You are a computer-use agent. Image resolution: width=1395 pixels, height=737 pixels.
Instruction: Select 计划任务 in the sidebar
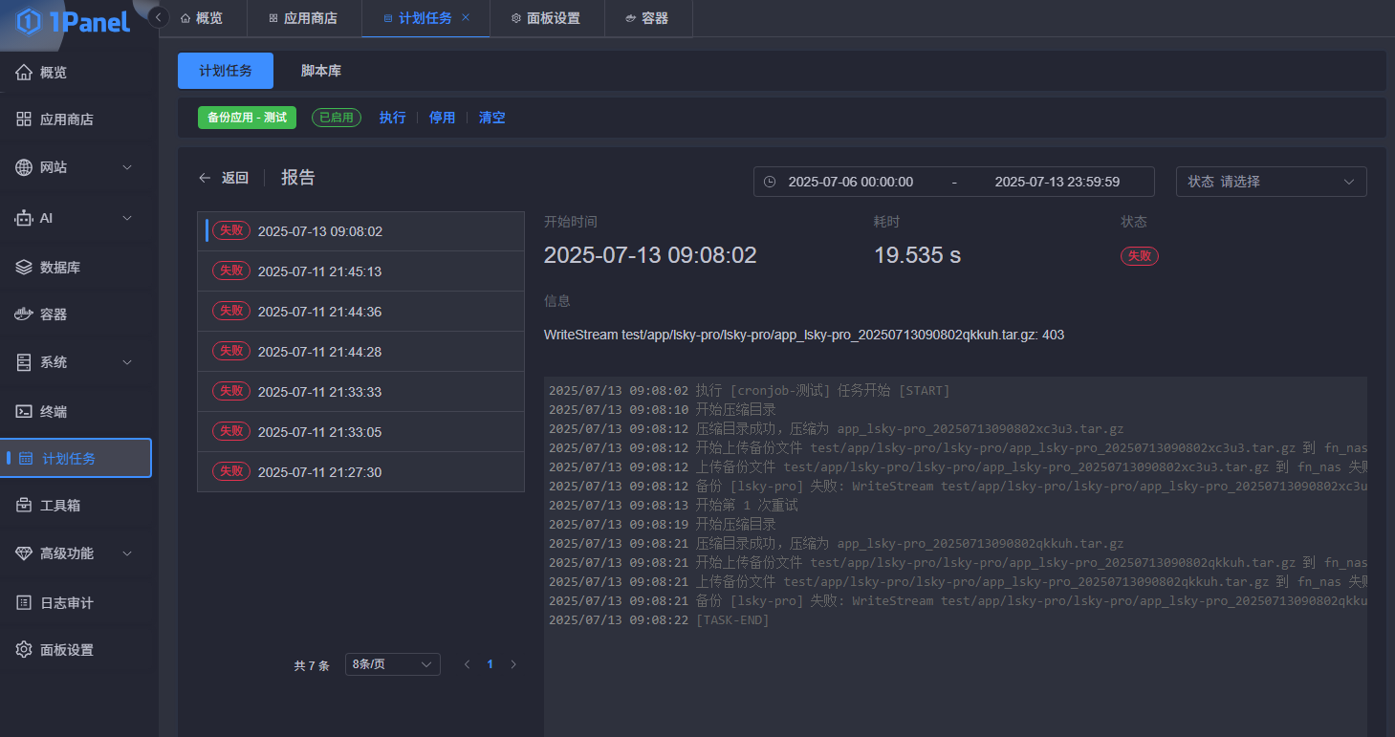(76, 458)
